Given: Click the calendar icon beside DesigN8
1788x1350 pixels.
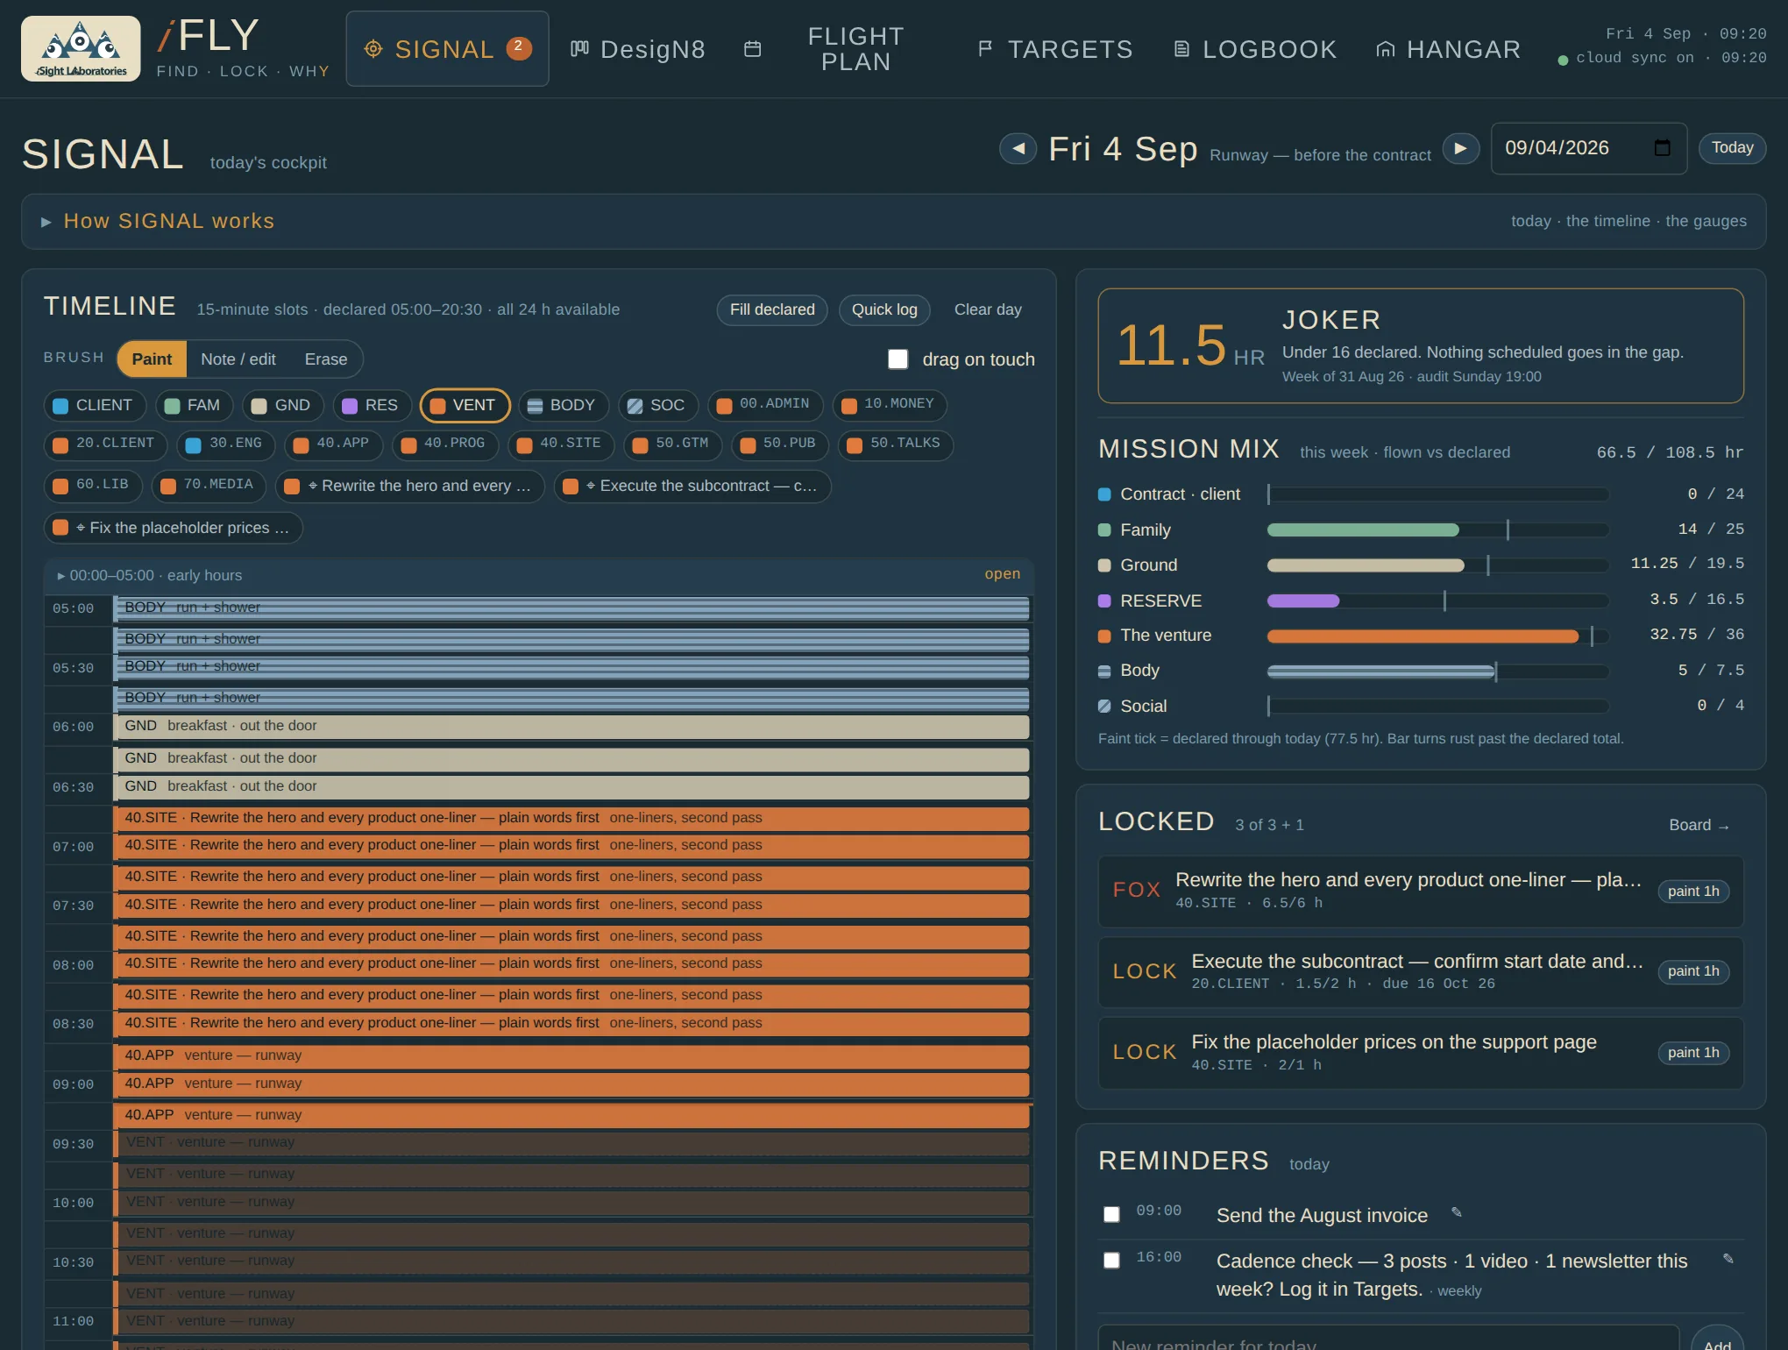Looking at the screenshot, I should [752, 49].
